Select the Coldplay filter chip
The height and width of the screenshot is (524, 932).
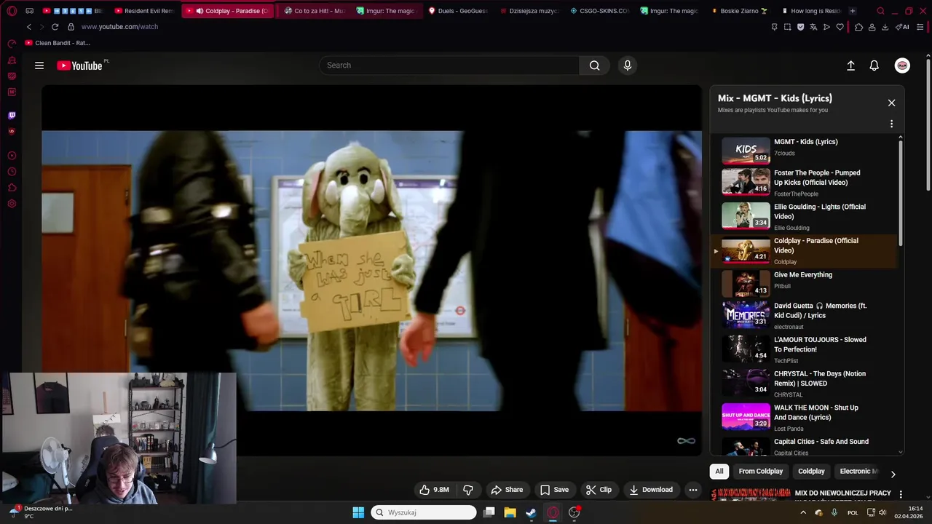[x=811, y=472]
